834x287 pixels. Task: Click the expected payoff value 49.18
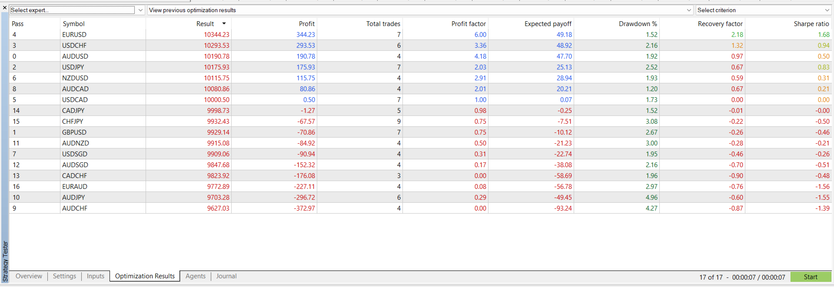tap(564, 35)
